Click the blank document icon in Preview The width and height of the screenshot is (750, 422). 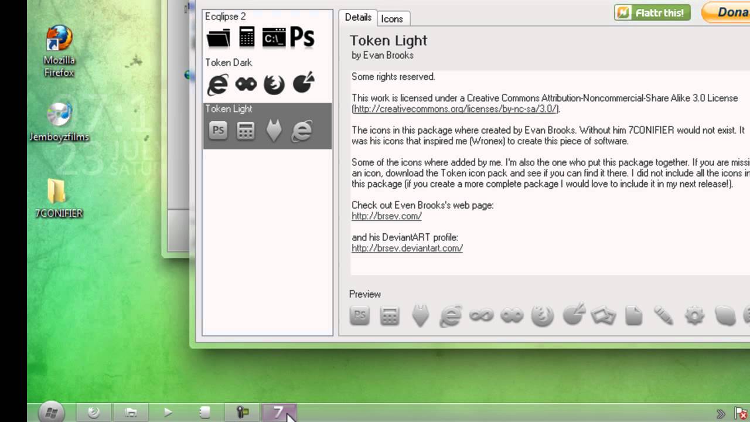tap(633, 316)
